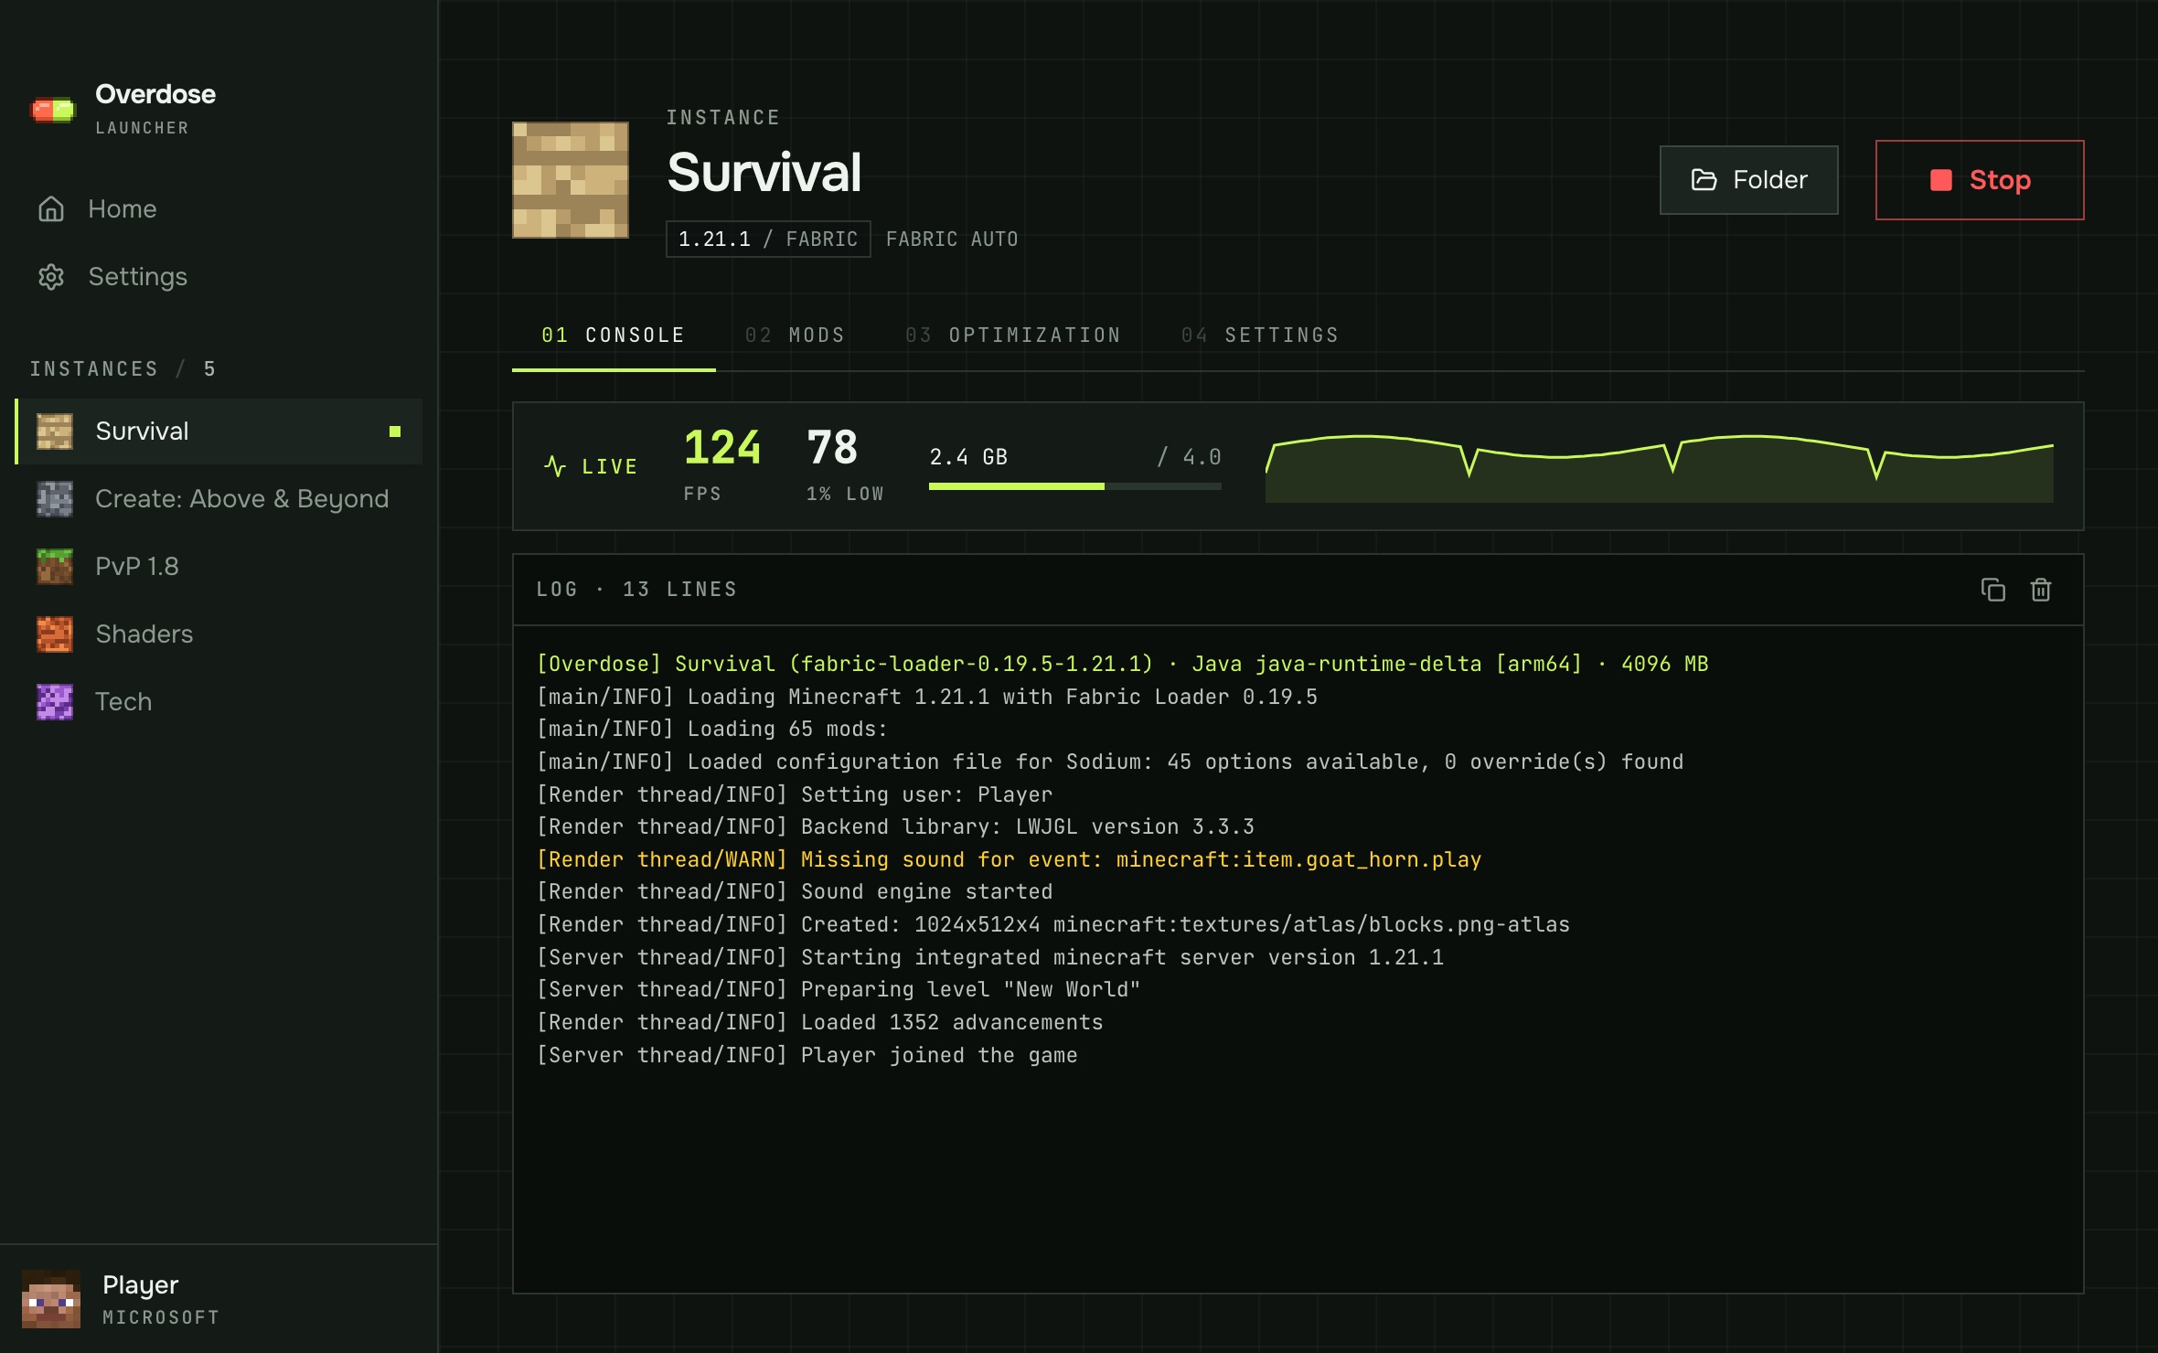Viewport: 2158px width, 1353px height.
Task: Click the LWJGL version 3.3.3 log line
Action: [895, 827]
